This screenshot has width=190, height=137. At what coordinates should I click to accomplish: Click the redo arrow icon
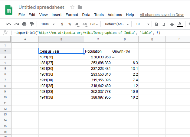[16, 24]
